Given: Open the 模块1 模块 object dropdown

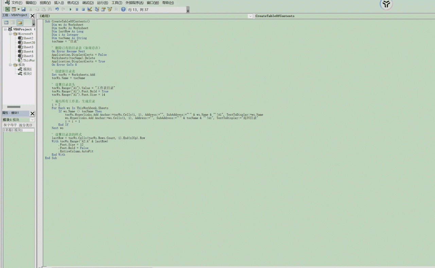Looking at the screenshot, I should coord(32,120).
